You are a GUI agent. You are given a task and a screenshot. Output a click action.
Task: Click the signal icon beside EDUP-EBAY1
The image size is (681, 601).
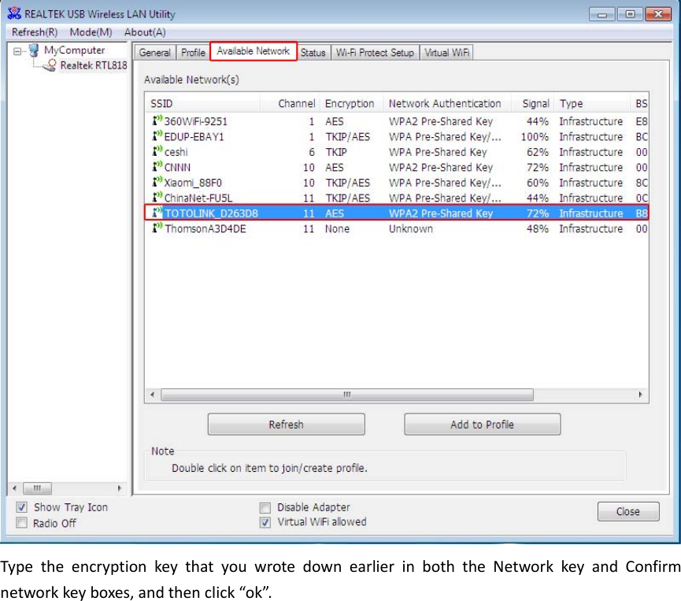(157, 136)
